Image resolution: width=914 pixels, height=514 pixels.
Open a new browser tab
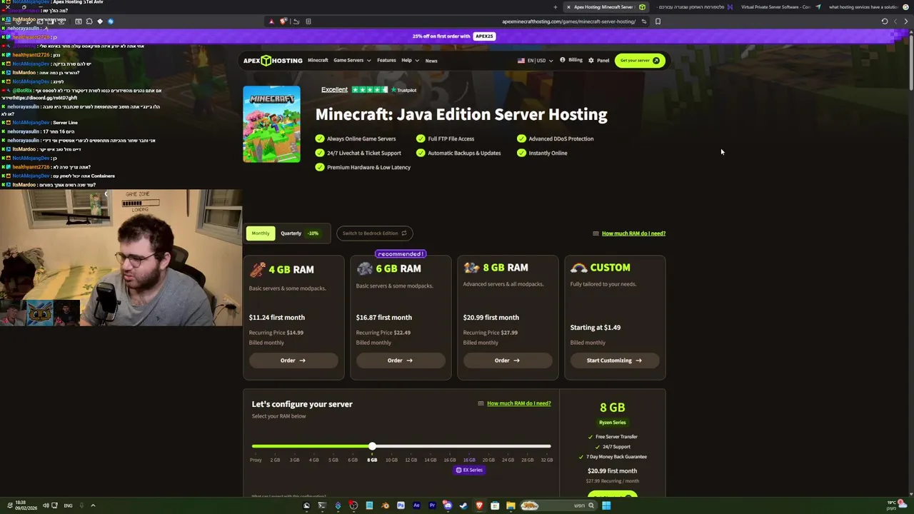(x=555, y=7)
